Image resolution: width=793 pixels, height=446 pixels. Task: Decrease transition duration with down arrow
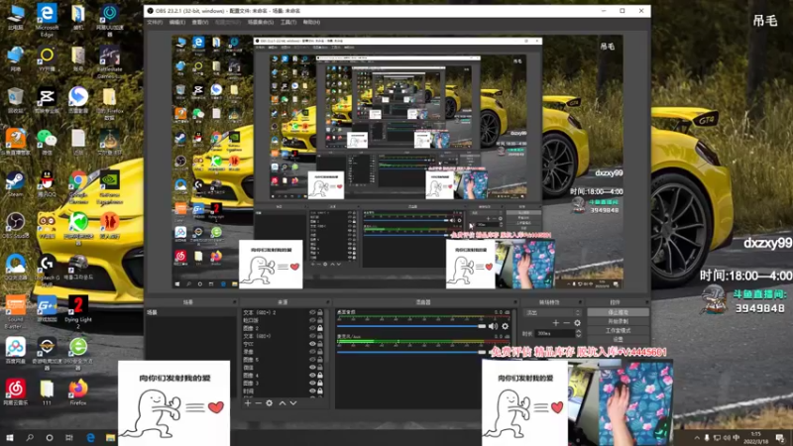coord(579,335)
